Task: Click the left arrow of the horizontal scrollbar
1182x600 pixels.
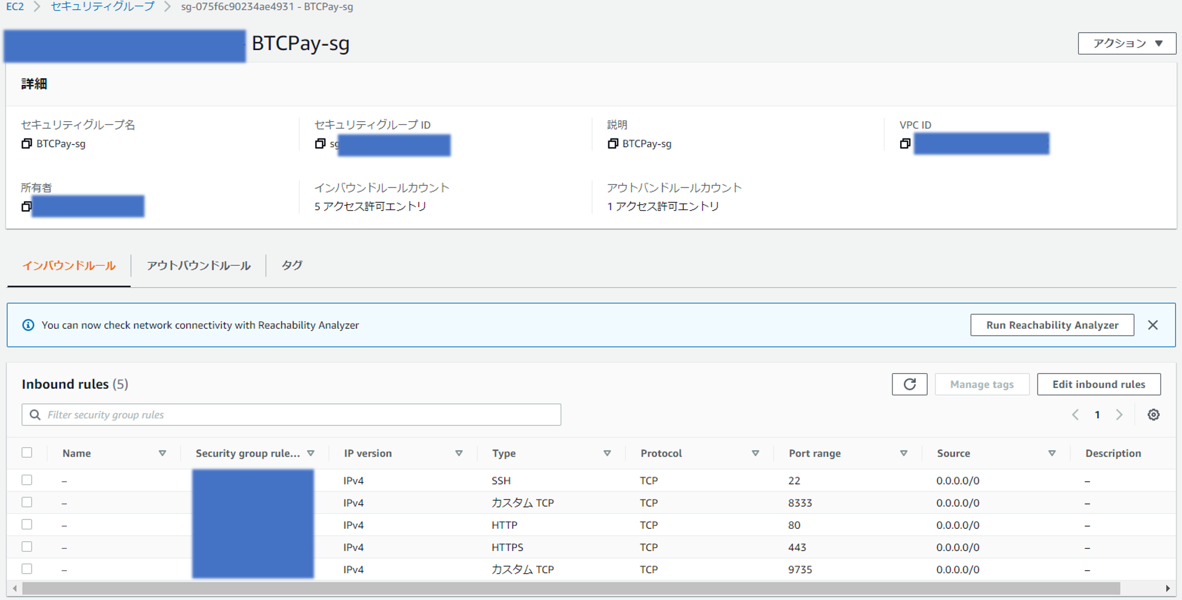Action: 15,589
